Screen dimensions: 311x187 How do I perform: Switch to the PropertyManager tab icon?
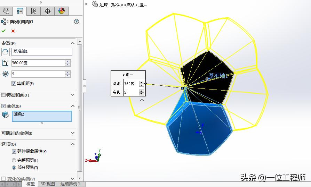point(20,11)
